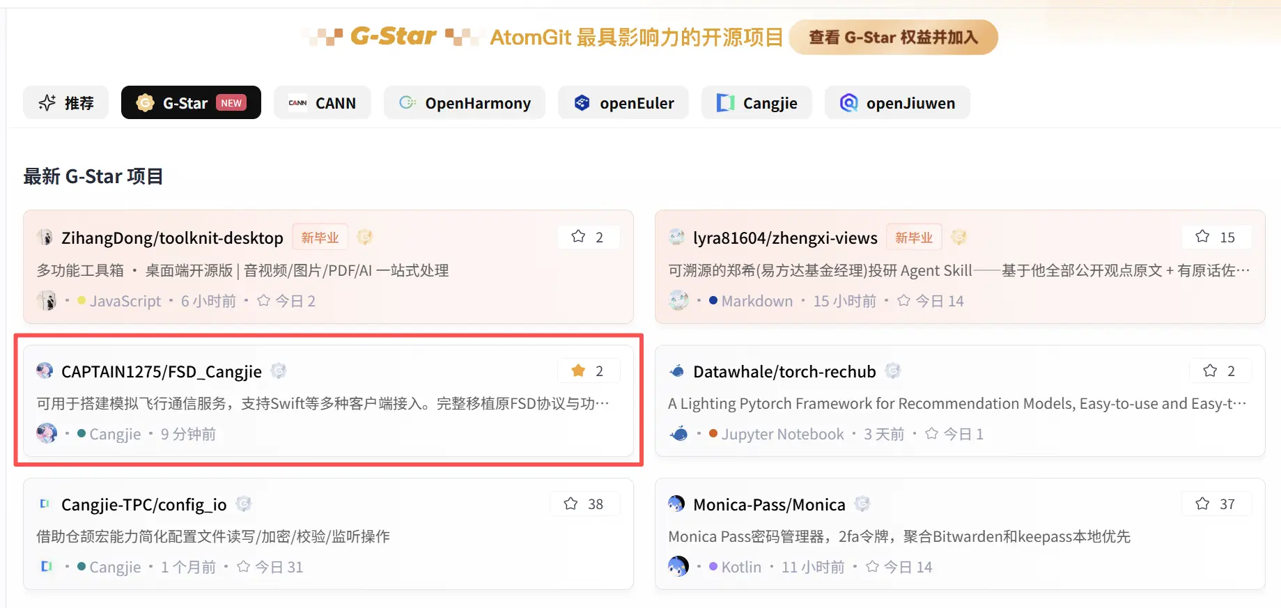1281x608 pixels.
Task: Star the lyra81604/zhengxi-views repository
Action: tap(1216, 237)
